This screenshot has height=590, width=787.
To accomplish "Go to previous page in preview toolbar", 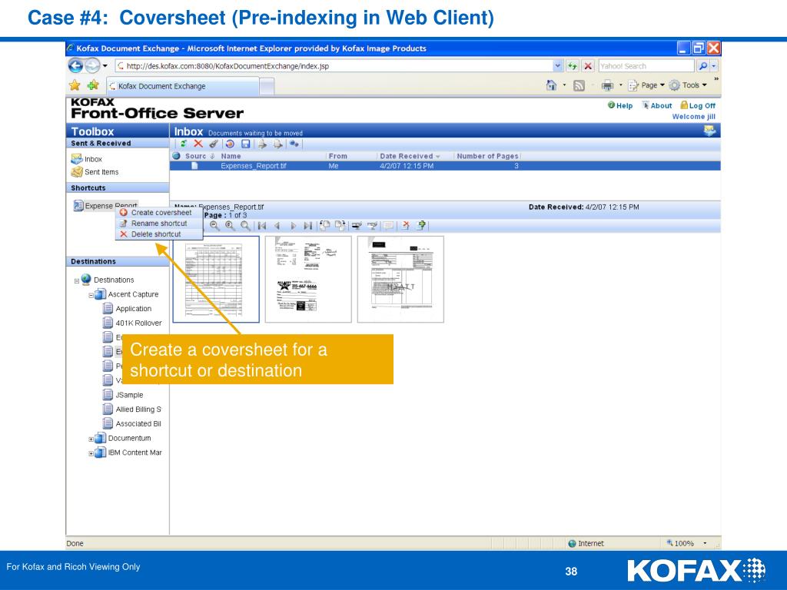I will click(x=277, y=226).
